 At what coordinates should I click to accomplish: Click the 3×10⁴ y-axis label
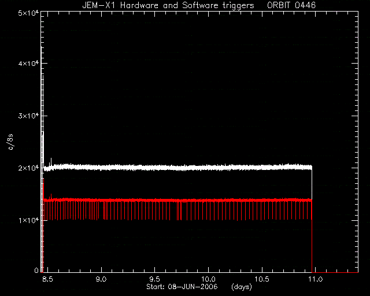pyautogui.click(x=28, y=116)
